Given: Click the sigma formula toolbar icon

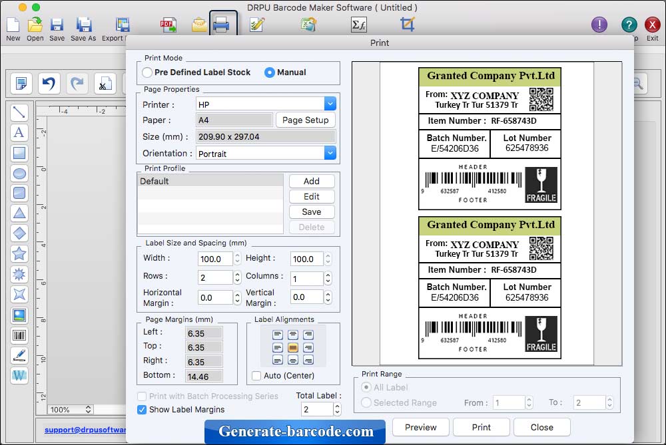Looking at the screenshot, I should coord(359,25).
